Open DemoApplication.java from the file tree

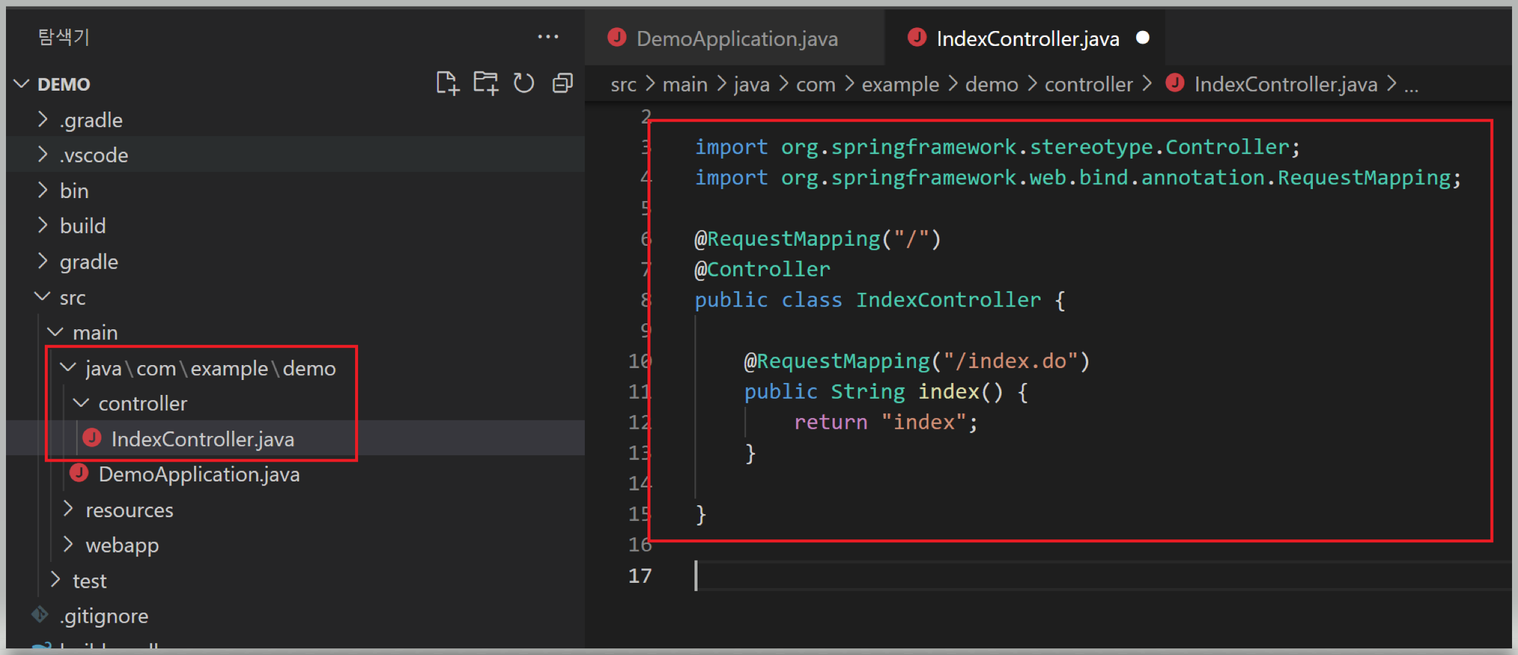pyautogui.click(x=199, y=474)
